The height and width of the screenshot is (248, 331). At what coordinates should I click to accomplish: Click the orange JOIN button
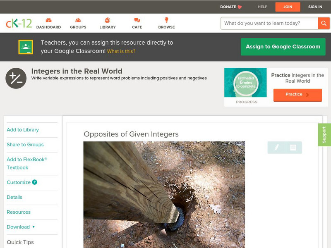tap(288, 7)
